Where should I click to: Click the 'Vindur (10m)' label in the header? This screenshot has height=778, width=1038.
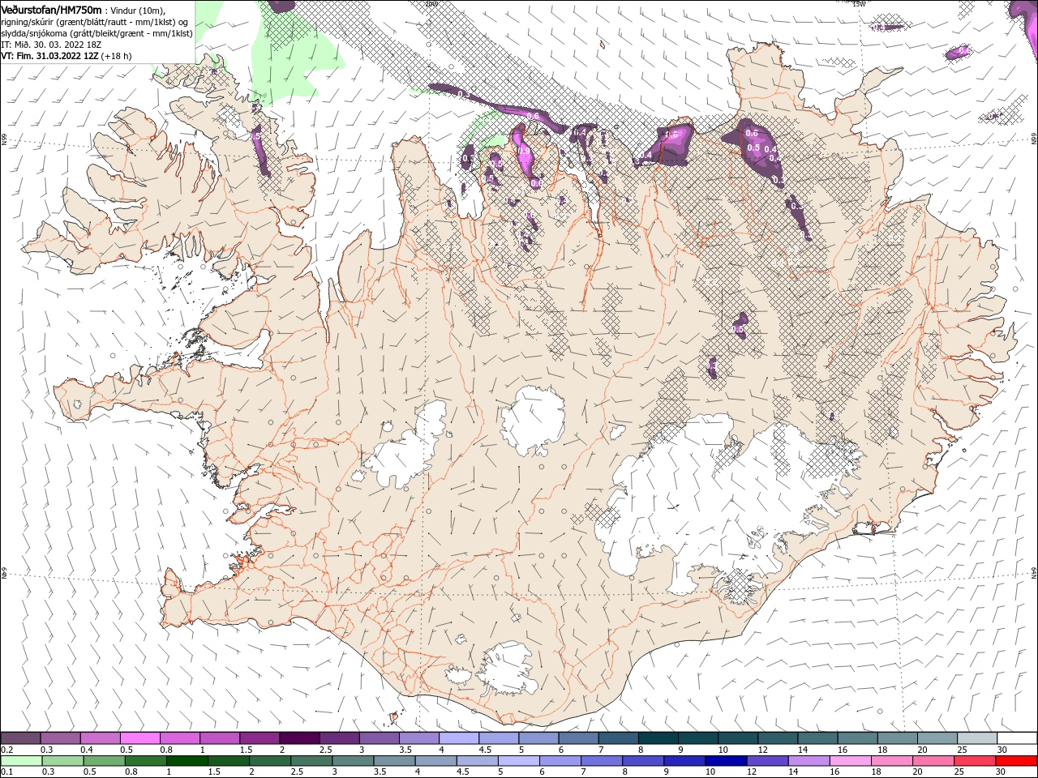point(136,11)
